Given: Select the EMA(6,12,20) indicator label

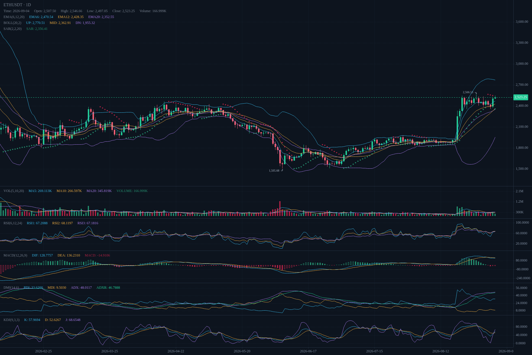Looking at the screenshot, I should click(14, 17).
